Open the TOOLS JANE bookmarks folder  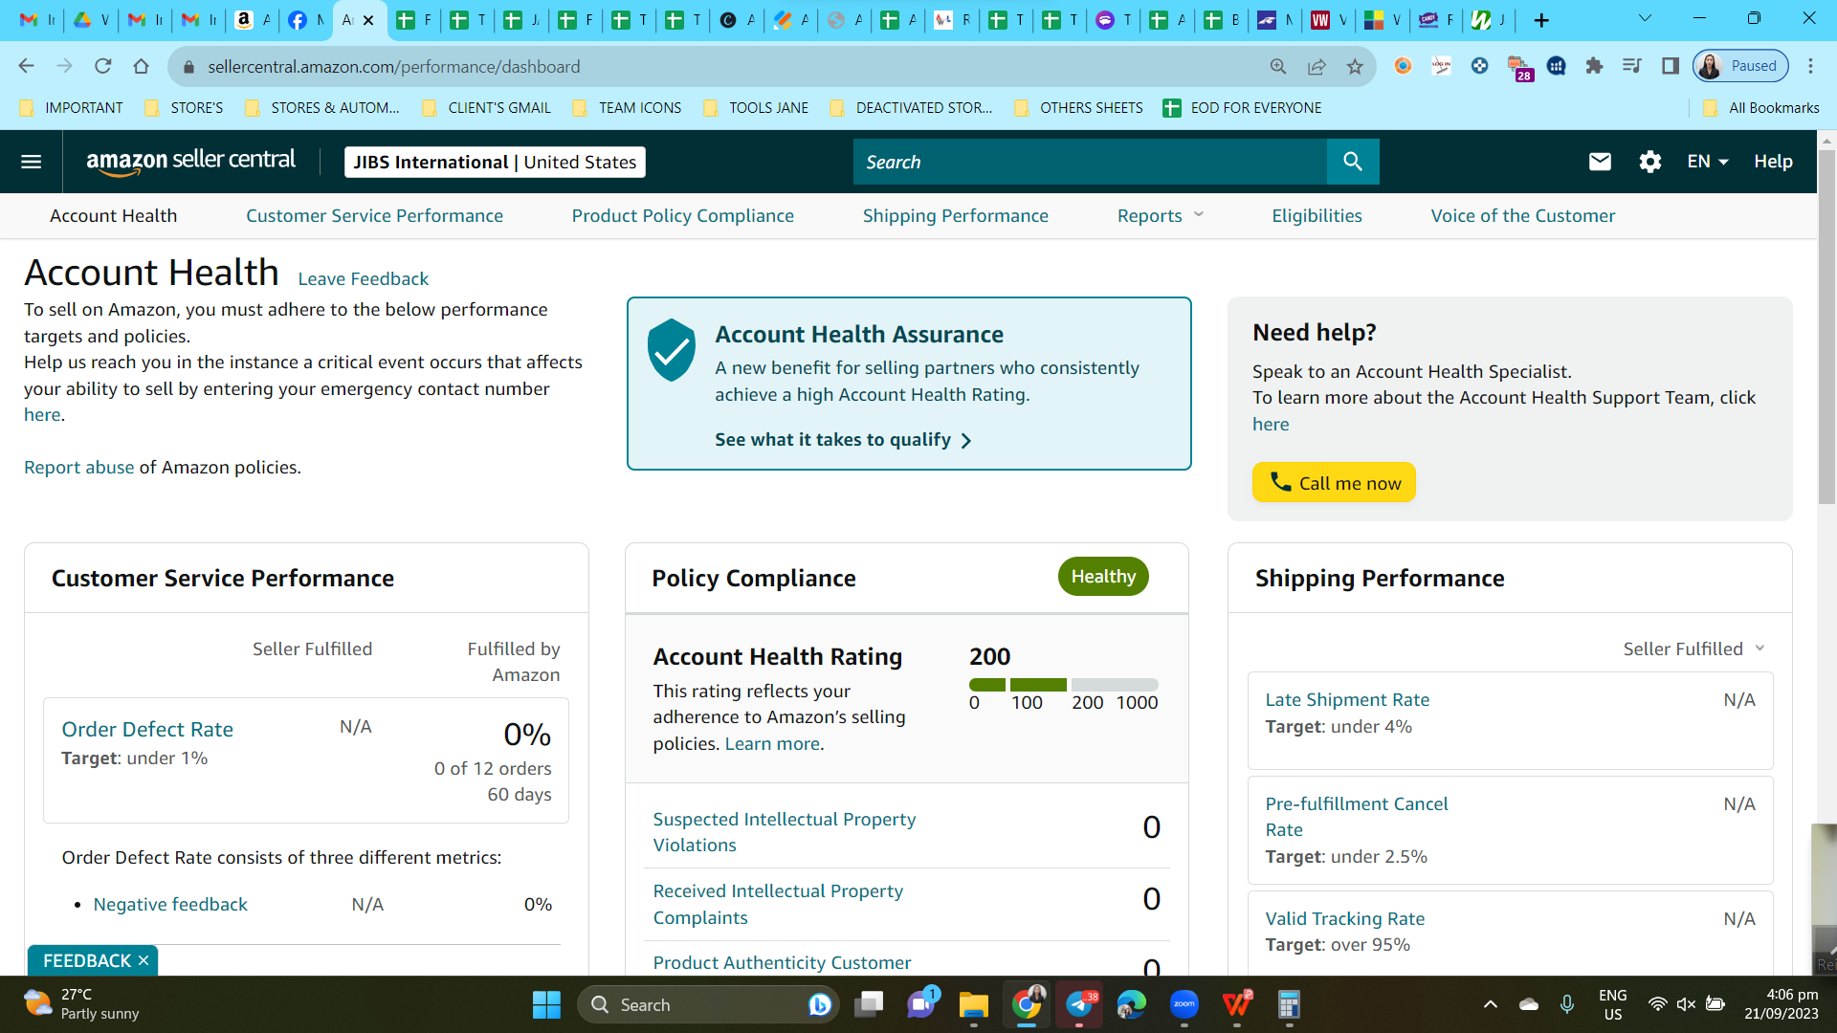click(x=756, y=107)
